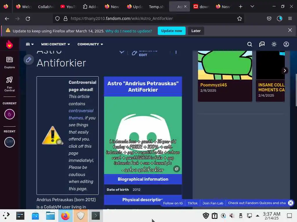Viewport: 297px width, 222px height.
Task: Open a new tab with plus button
Action: click(240, 7)
